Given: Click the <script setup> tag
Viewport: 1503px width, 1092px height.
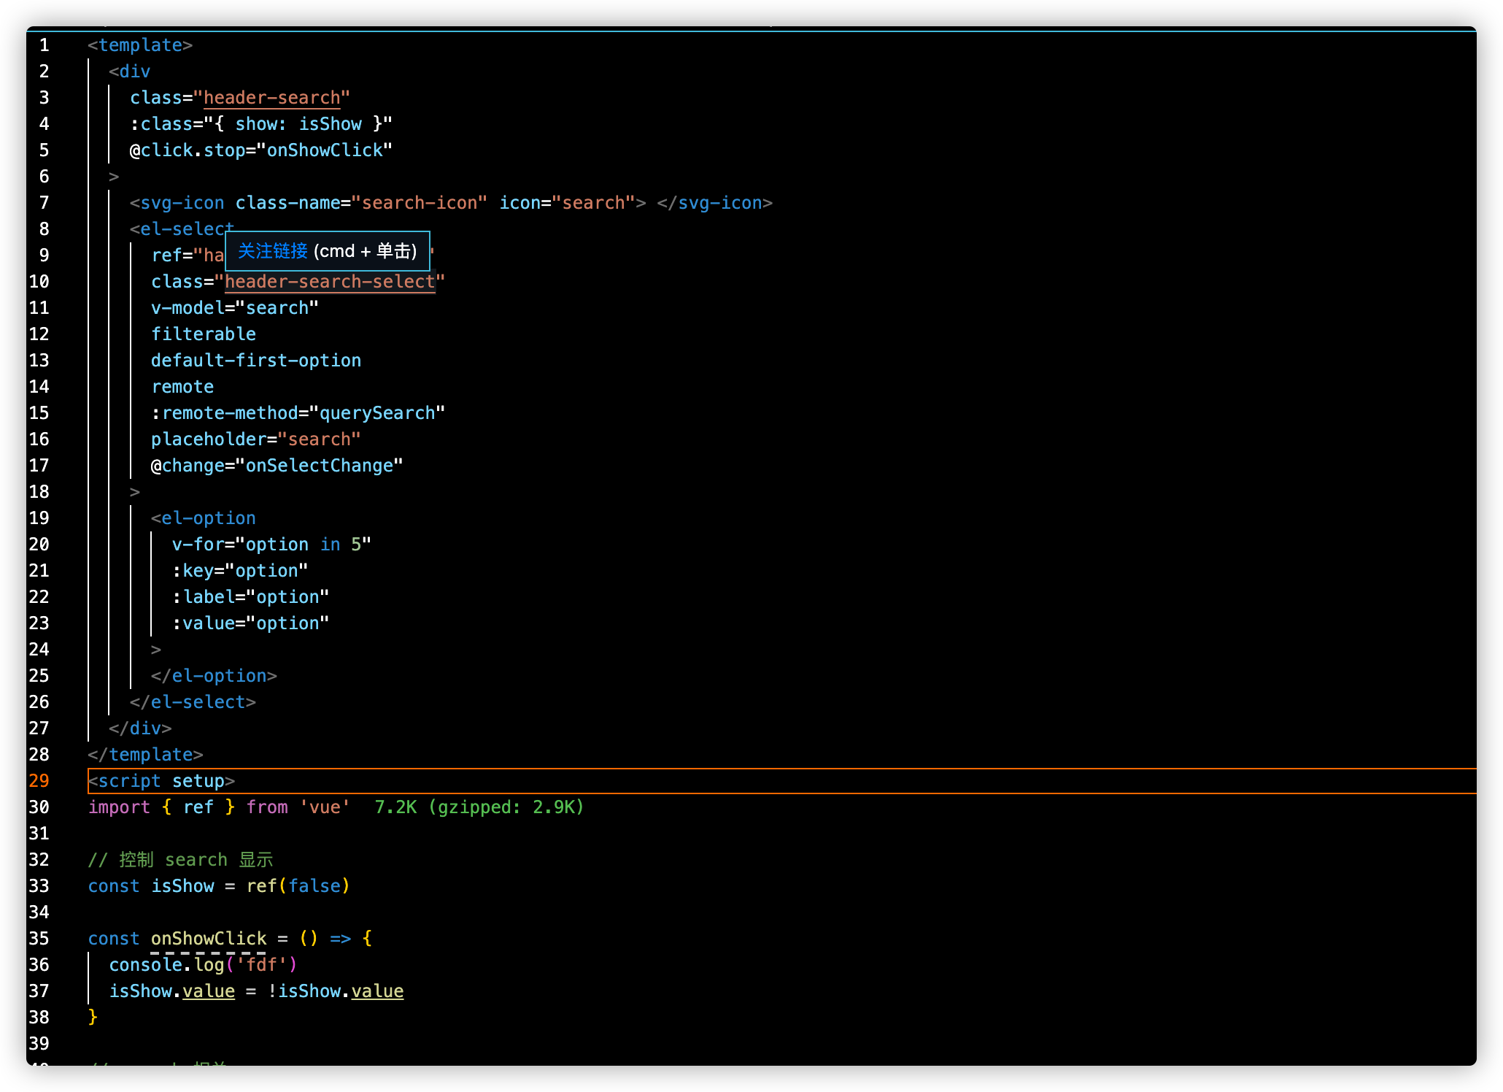Looking at the screenshot, I should tap(161, 780).
